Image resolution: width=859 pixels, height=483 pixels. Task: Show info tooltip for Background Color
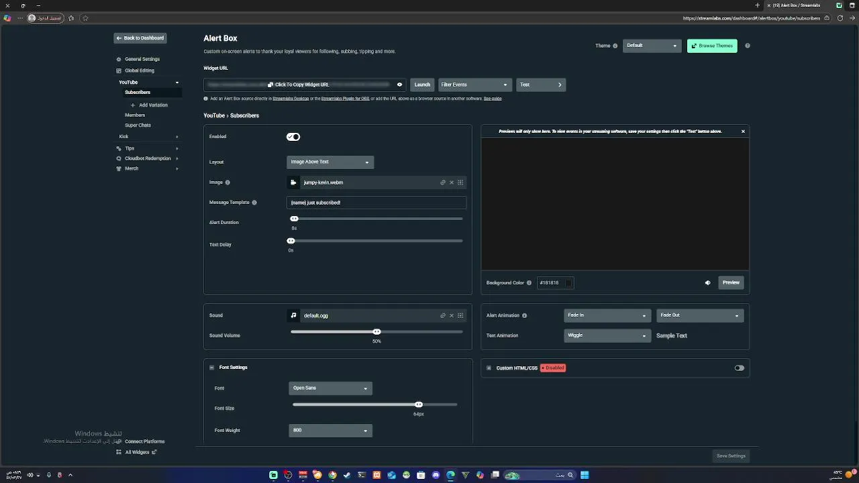pos(529,283)
